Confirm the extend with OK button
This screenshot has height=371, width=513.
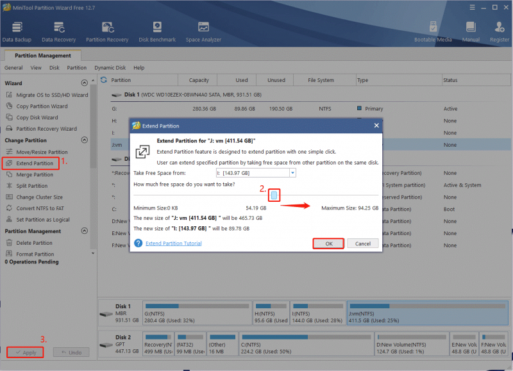point(328,243)
